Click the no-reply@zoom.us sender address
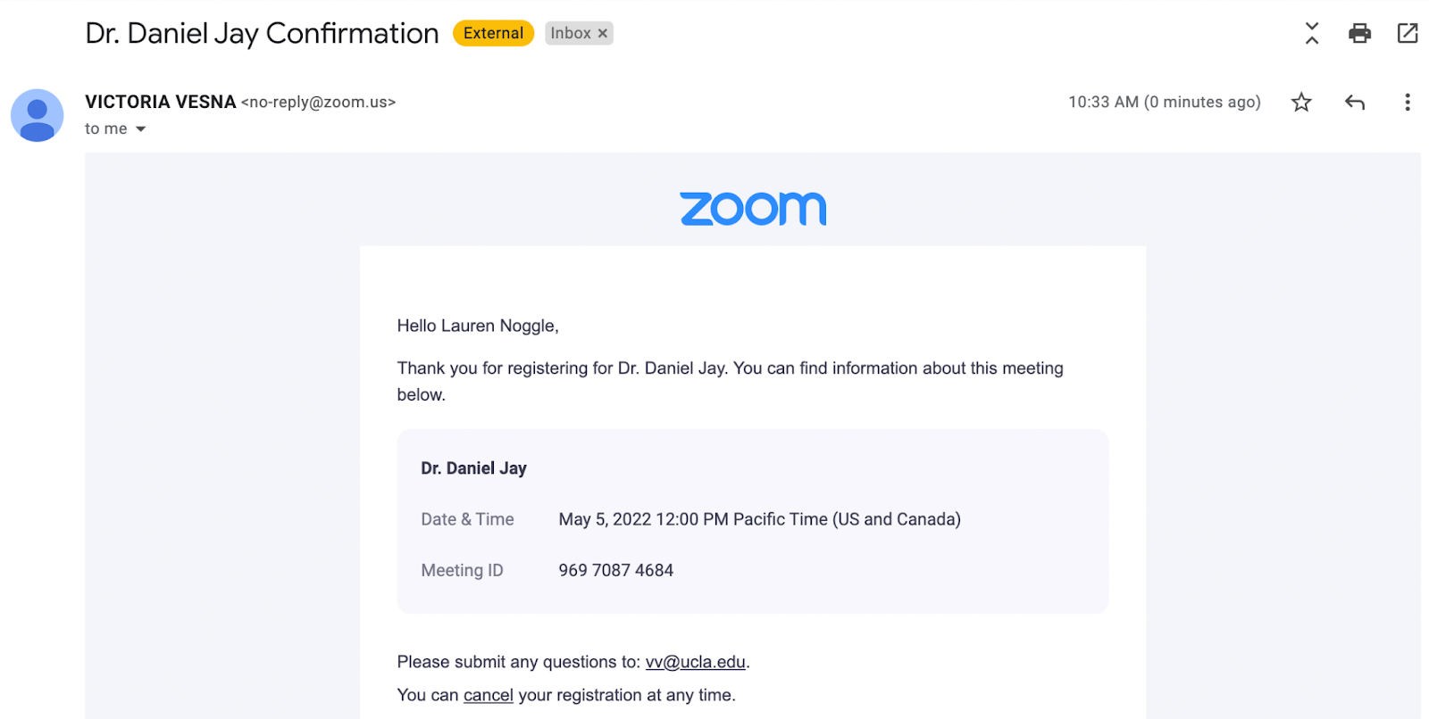 (319, 103)
